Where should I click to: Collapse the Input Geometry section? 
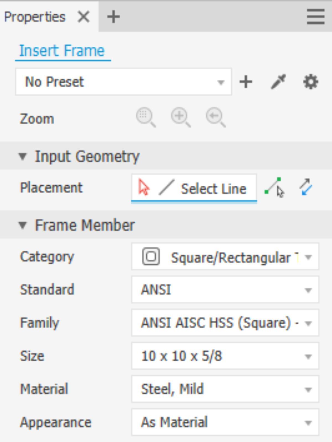pyautogui.click(x=23, y=157)
